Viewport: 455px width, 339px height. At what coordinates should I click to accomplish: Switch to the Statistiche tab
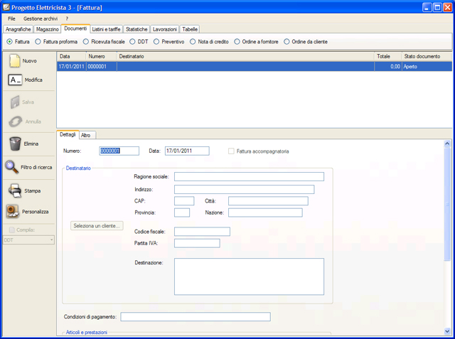(136, 29)
